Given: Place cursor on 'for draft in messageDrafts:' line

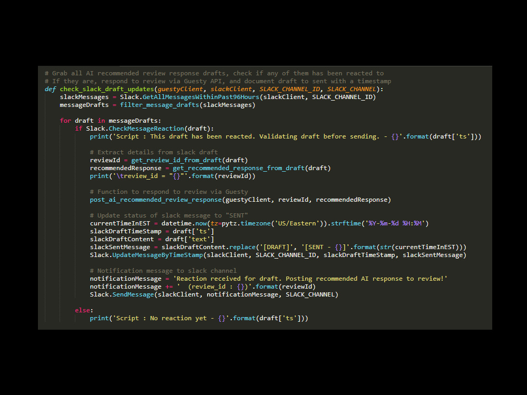Looking at the screenshot, I should [110, 121].
